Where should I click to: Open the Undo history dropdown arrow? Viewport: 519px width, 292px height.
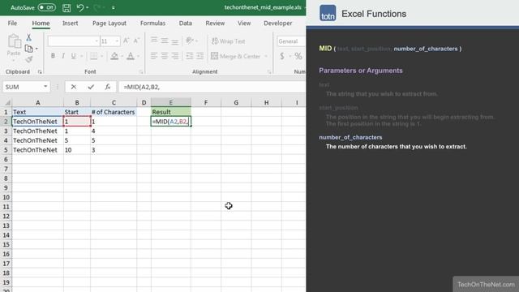click(88, 7)
